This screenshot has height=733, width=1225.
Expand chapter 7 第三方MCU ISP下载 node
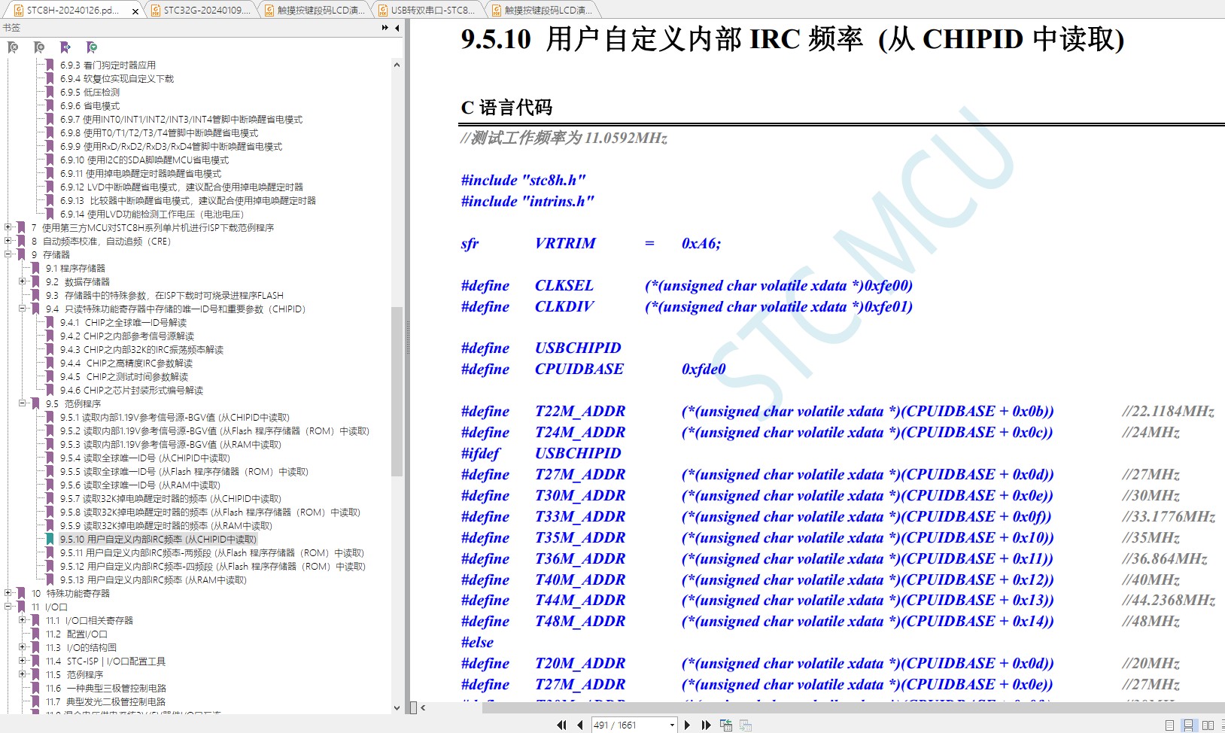8,227
